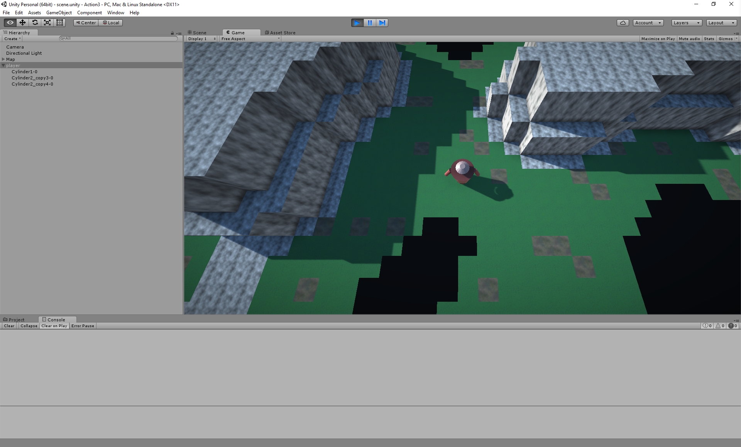Select the Scale tool
Screen dimensions: 741x447
click(x=47, y=23)
